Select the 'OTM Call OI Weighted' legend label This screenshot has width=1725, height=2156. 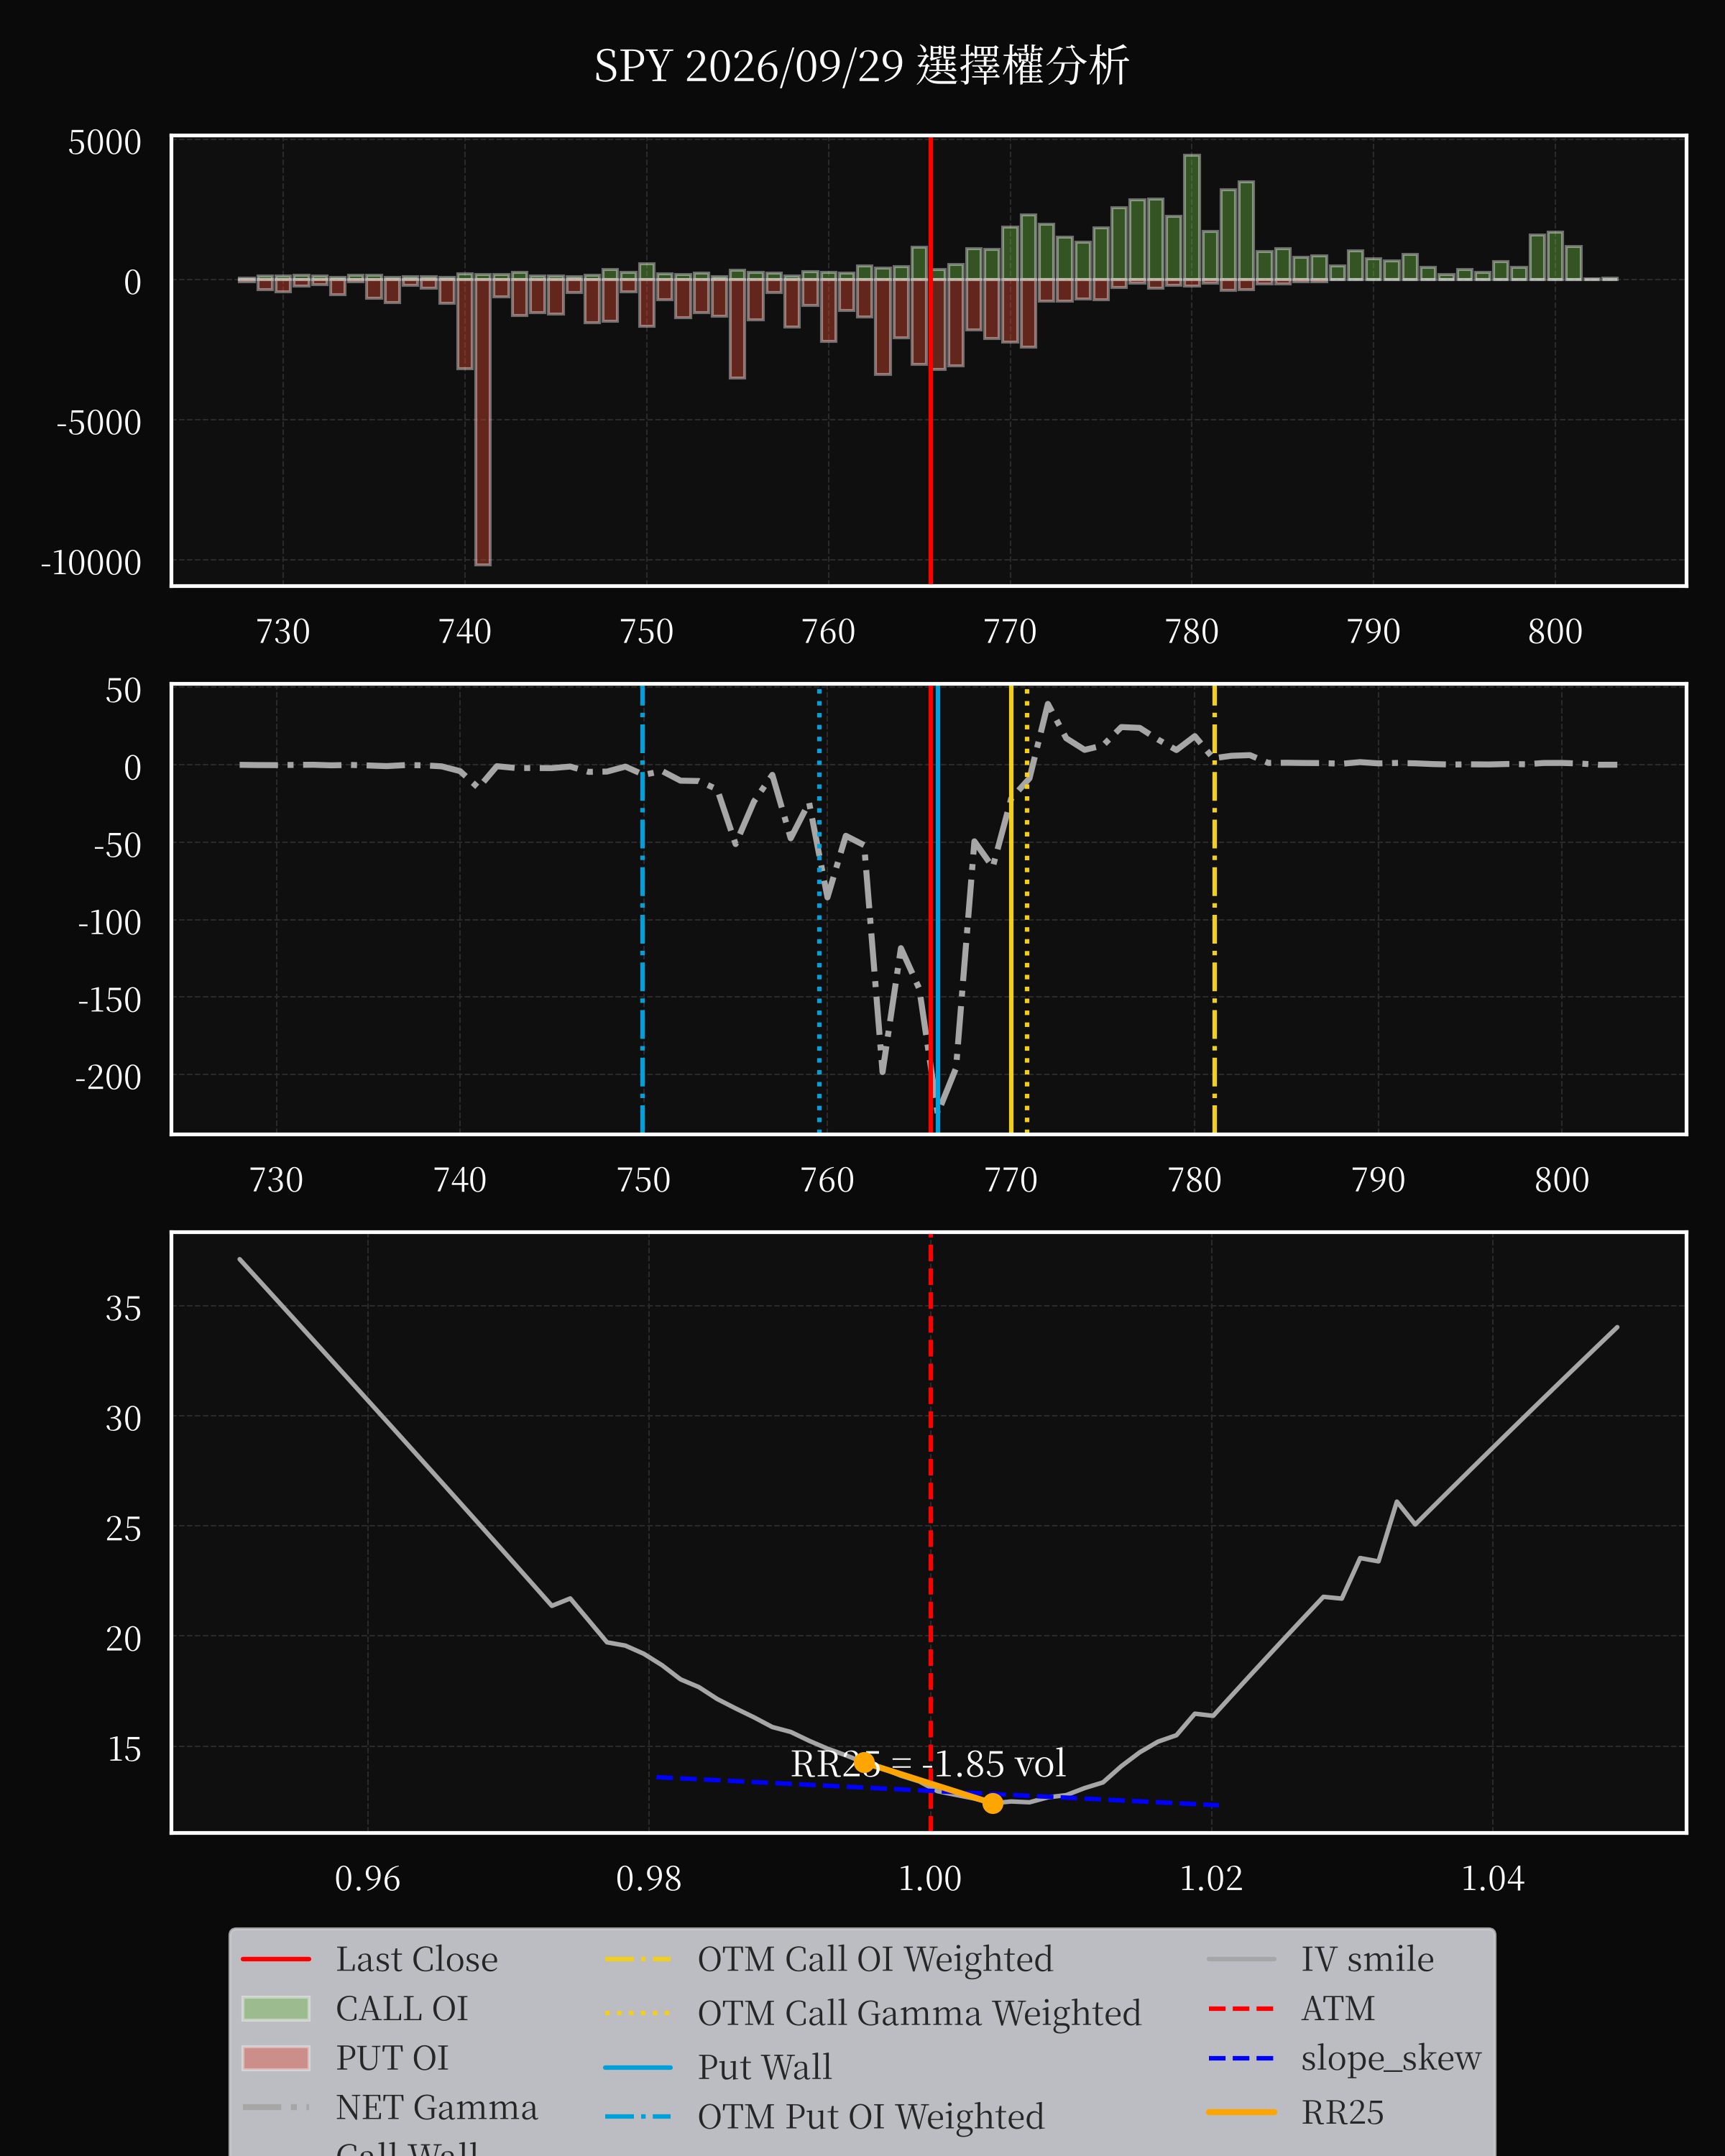click(875, 1959)
